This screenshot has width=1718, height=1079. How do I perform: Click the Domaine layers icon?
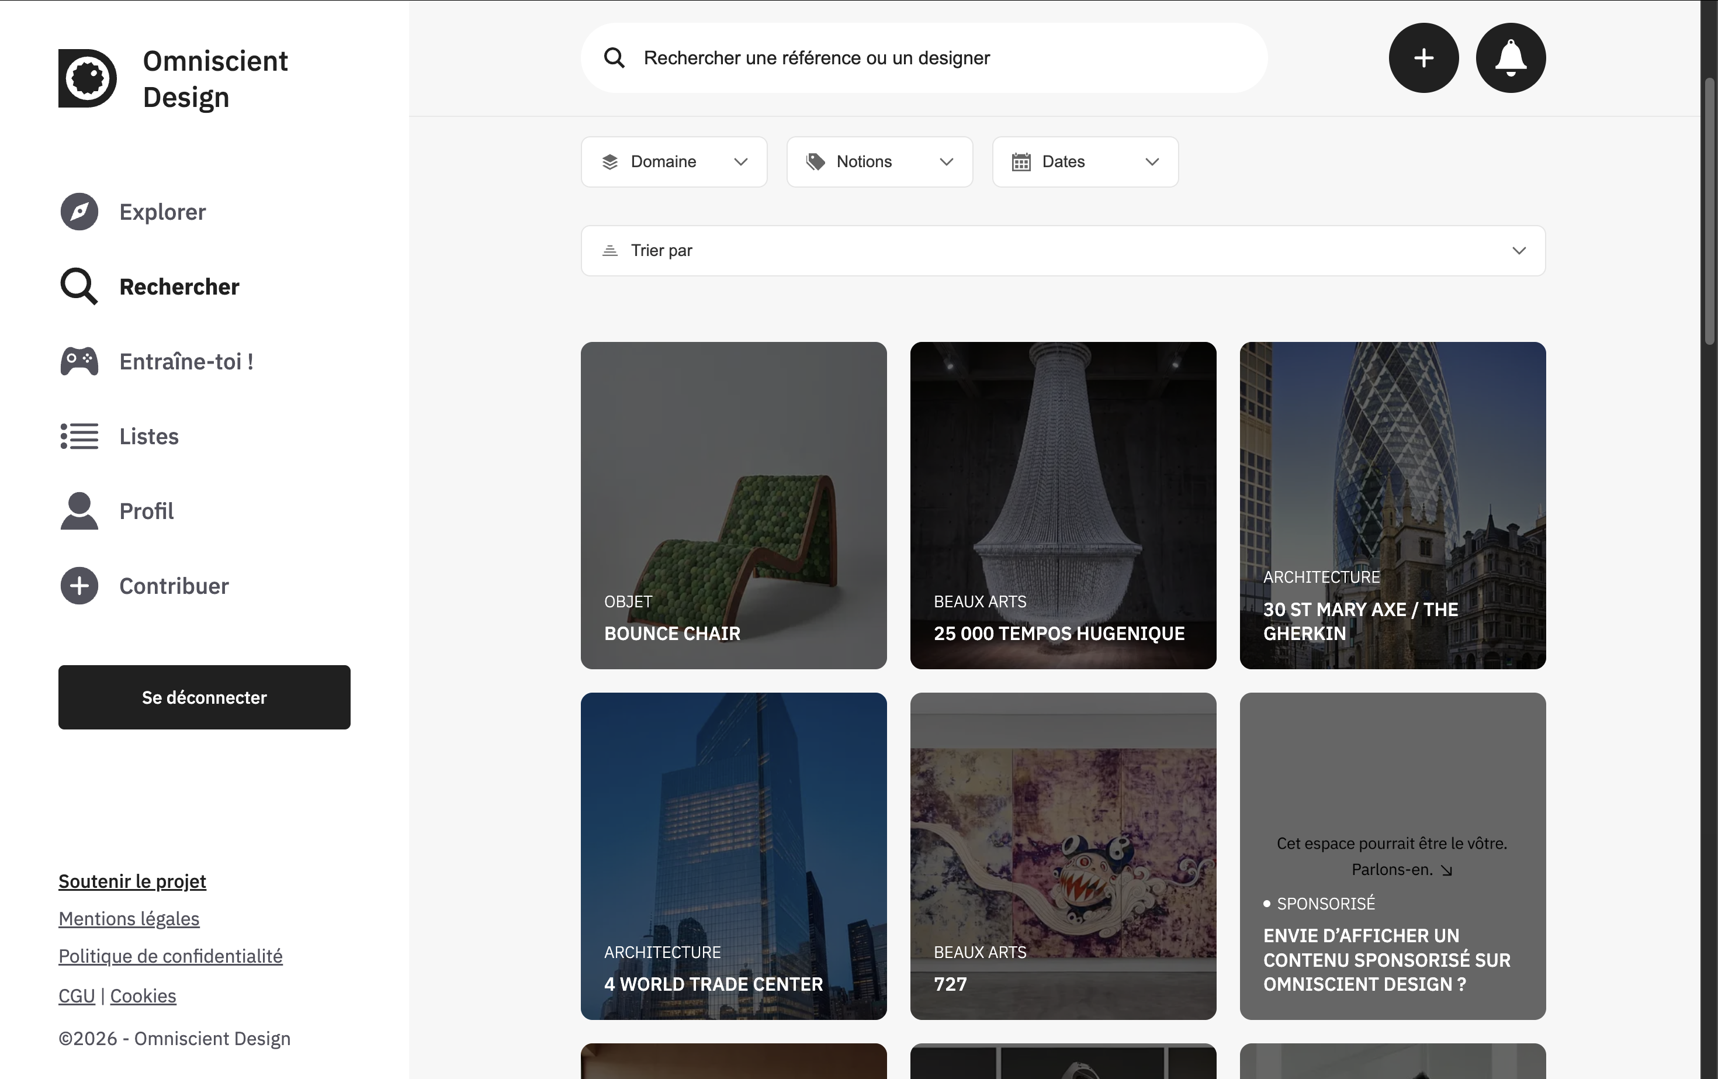610,162
